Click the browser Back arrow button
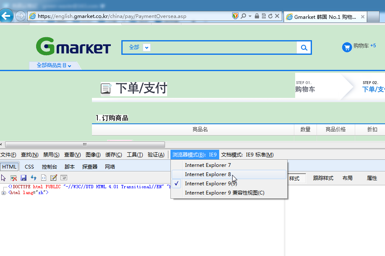This screenshot has height=256, width=385. coord(6,16)
